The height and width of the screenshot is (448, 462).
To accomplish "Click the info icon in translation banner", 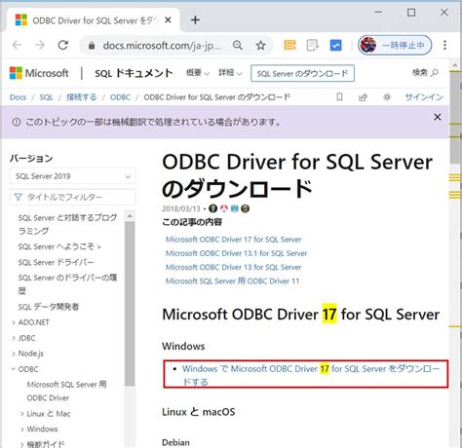I will pyautogui.click(x=17, y=122).
